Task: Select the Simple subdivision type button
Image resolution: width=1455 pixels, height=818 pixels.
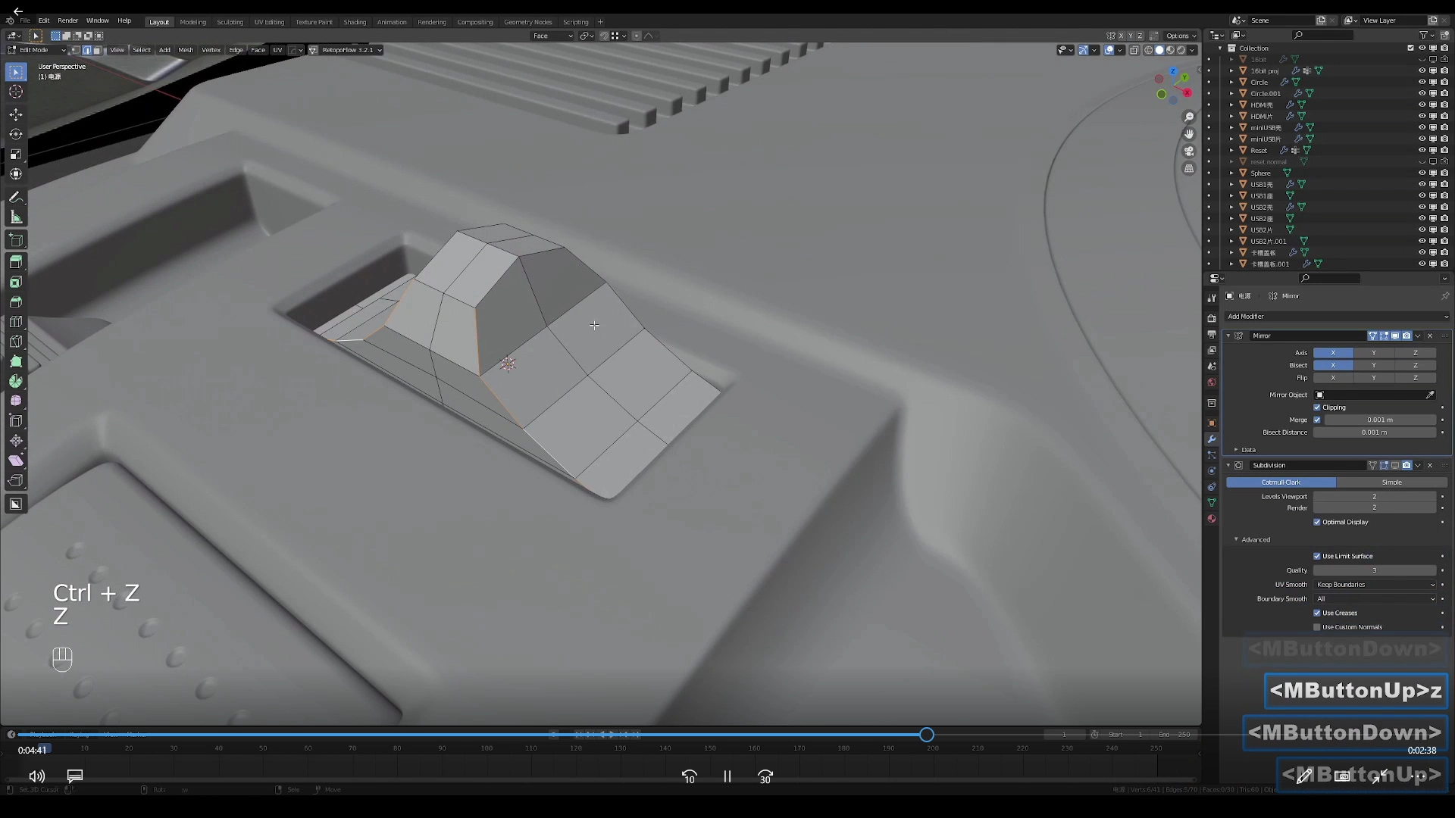Action: click(1391, 482)
